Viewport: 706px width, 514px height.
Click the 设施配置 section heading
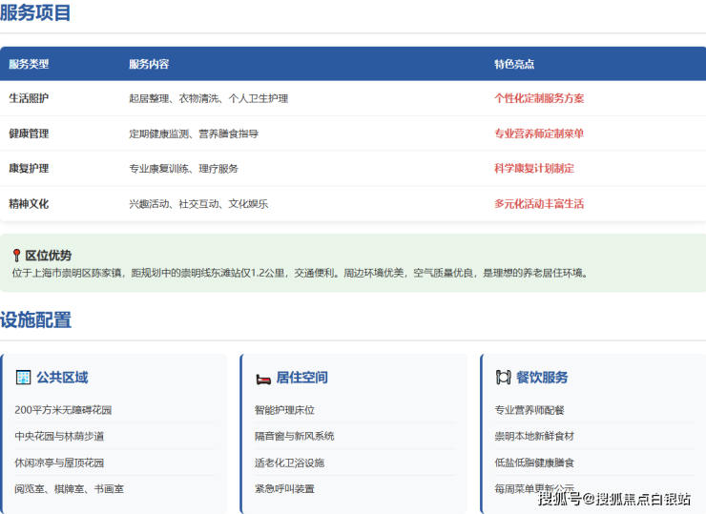[35, 320]
